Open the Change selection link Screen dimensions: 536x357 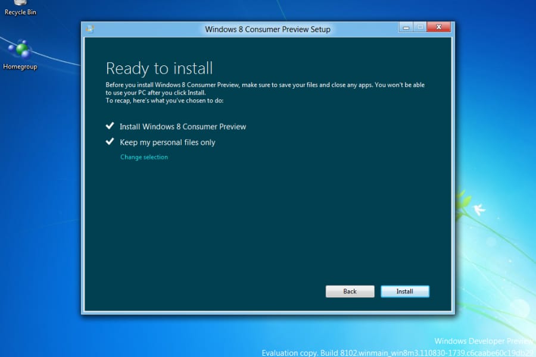(144, 157)
